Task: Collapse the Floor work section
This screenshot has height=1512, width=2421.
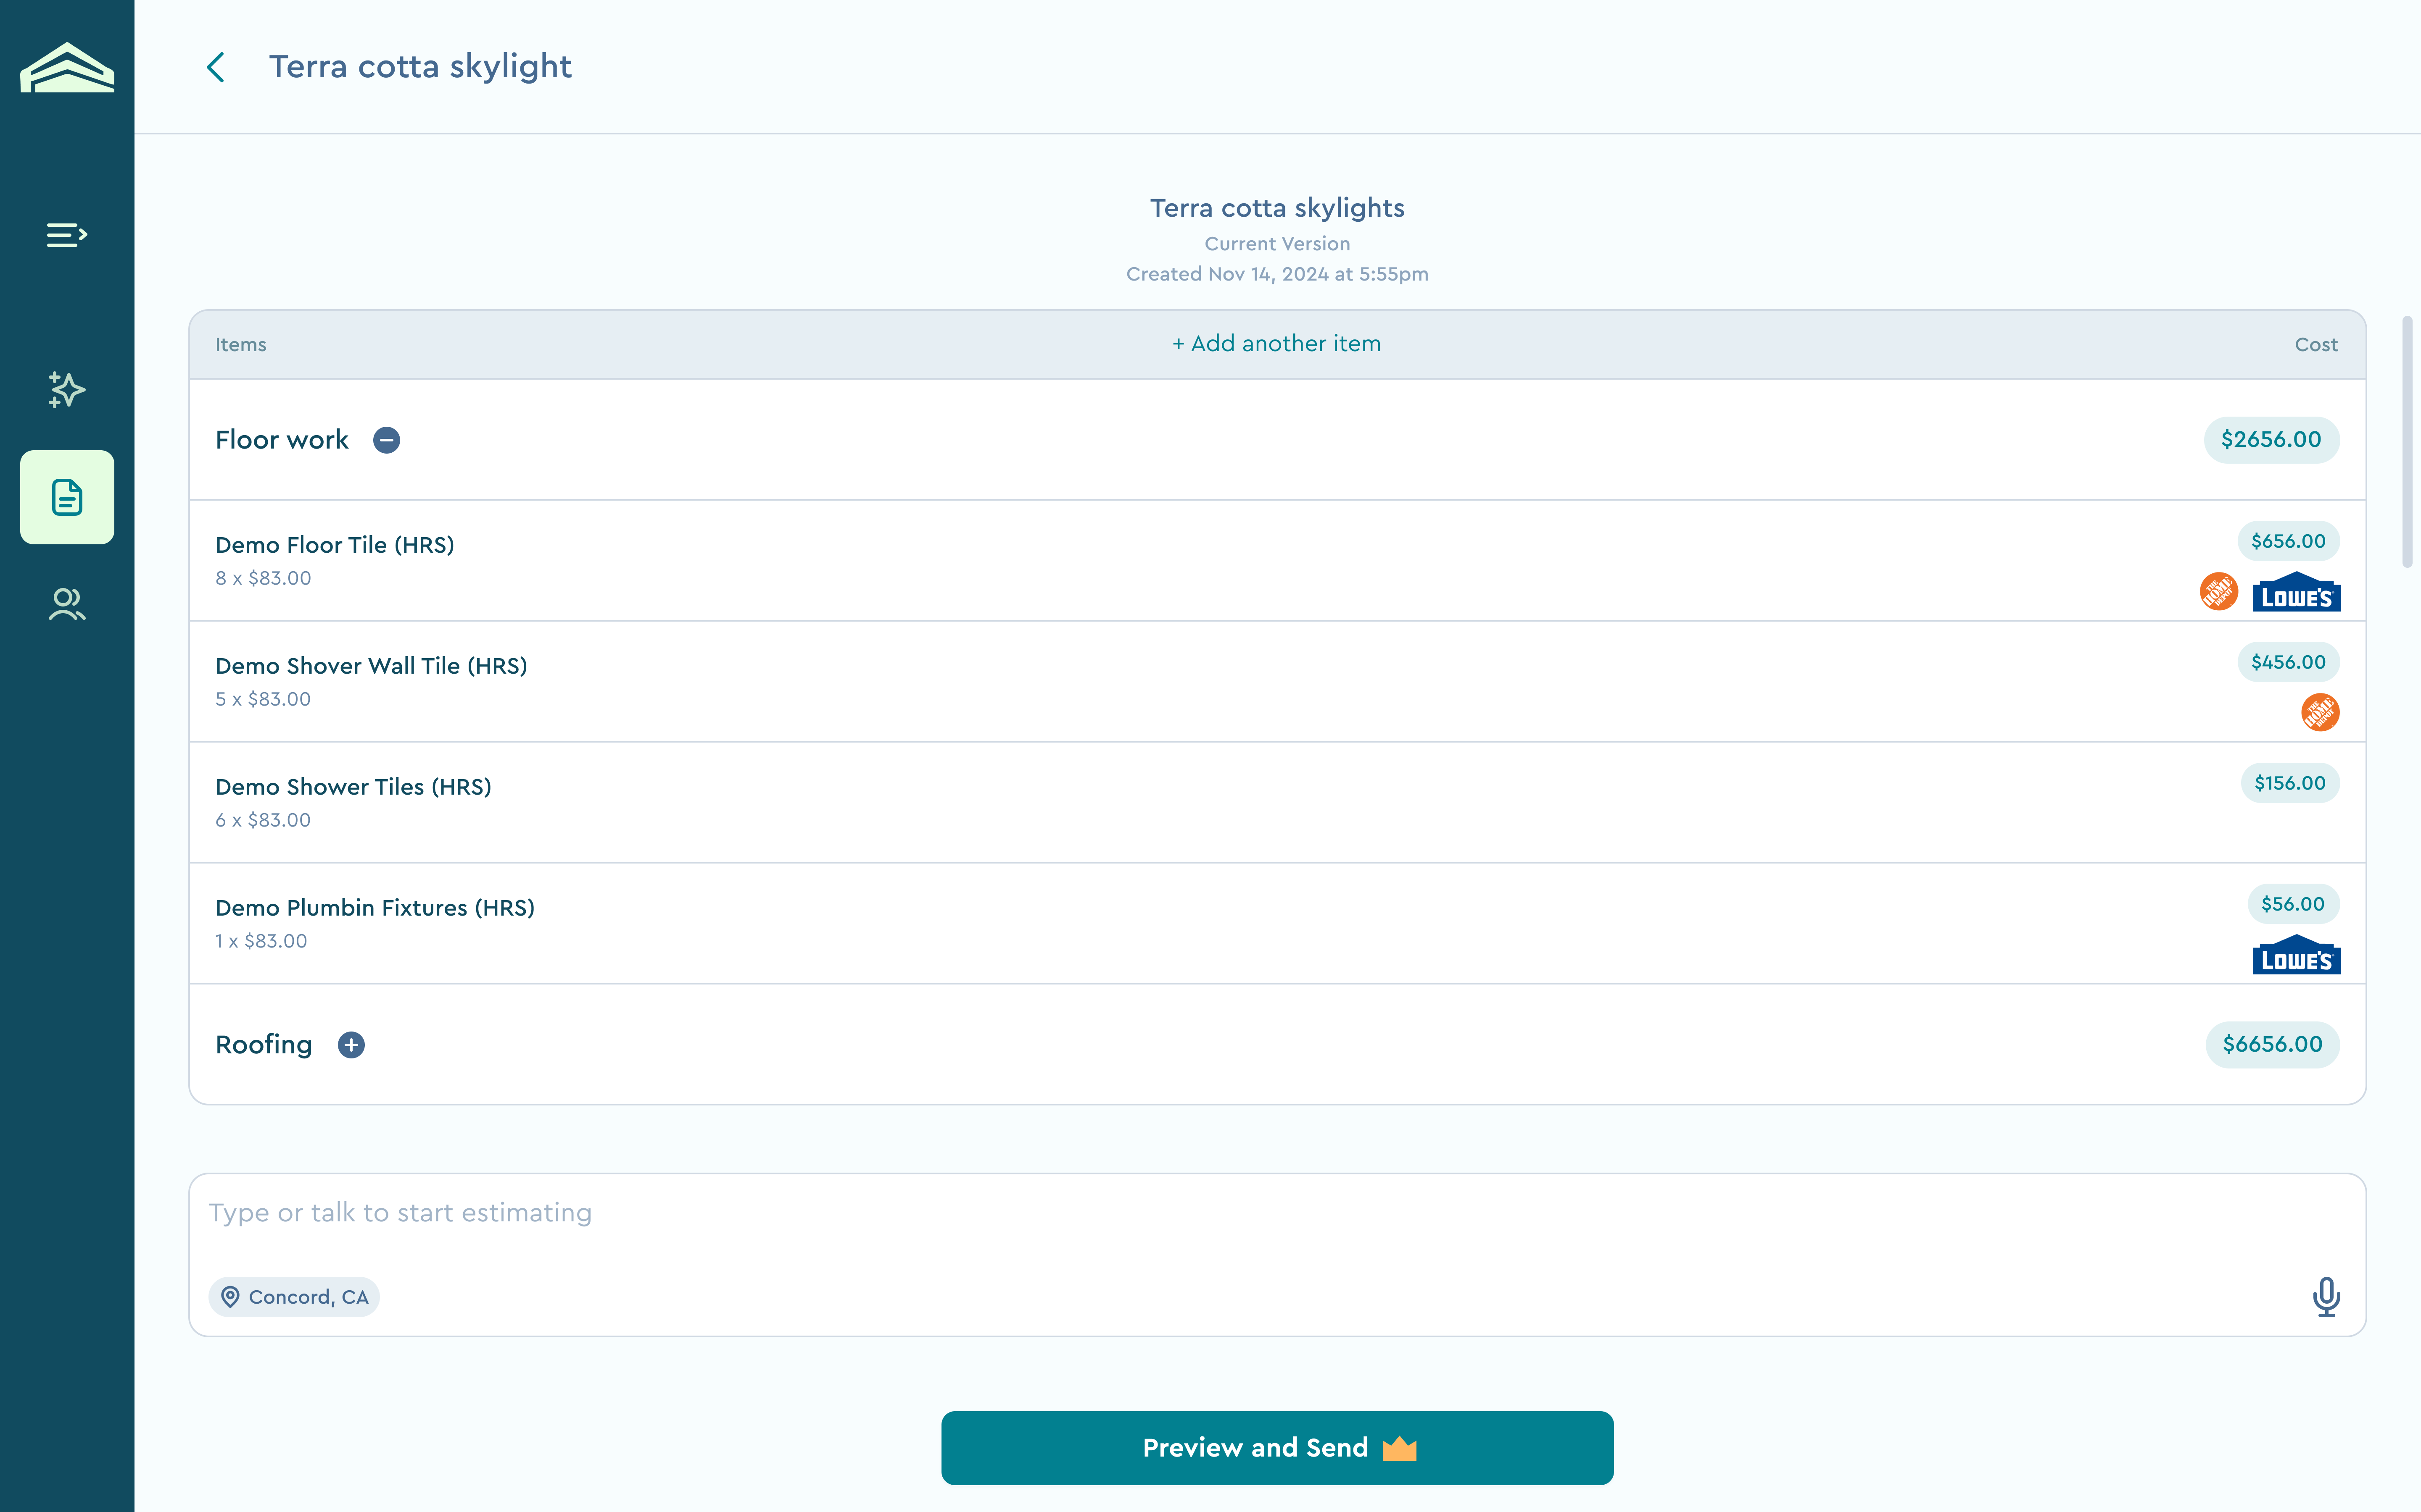Action: (x=387, y=440)
